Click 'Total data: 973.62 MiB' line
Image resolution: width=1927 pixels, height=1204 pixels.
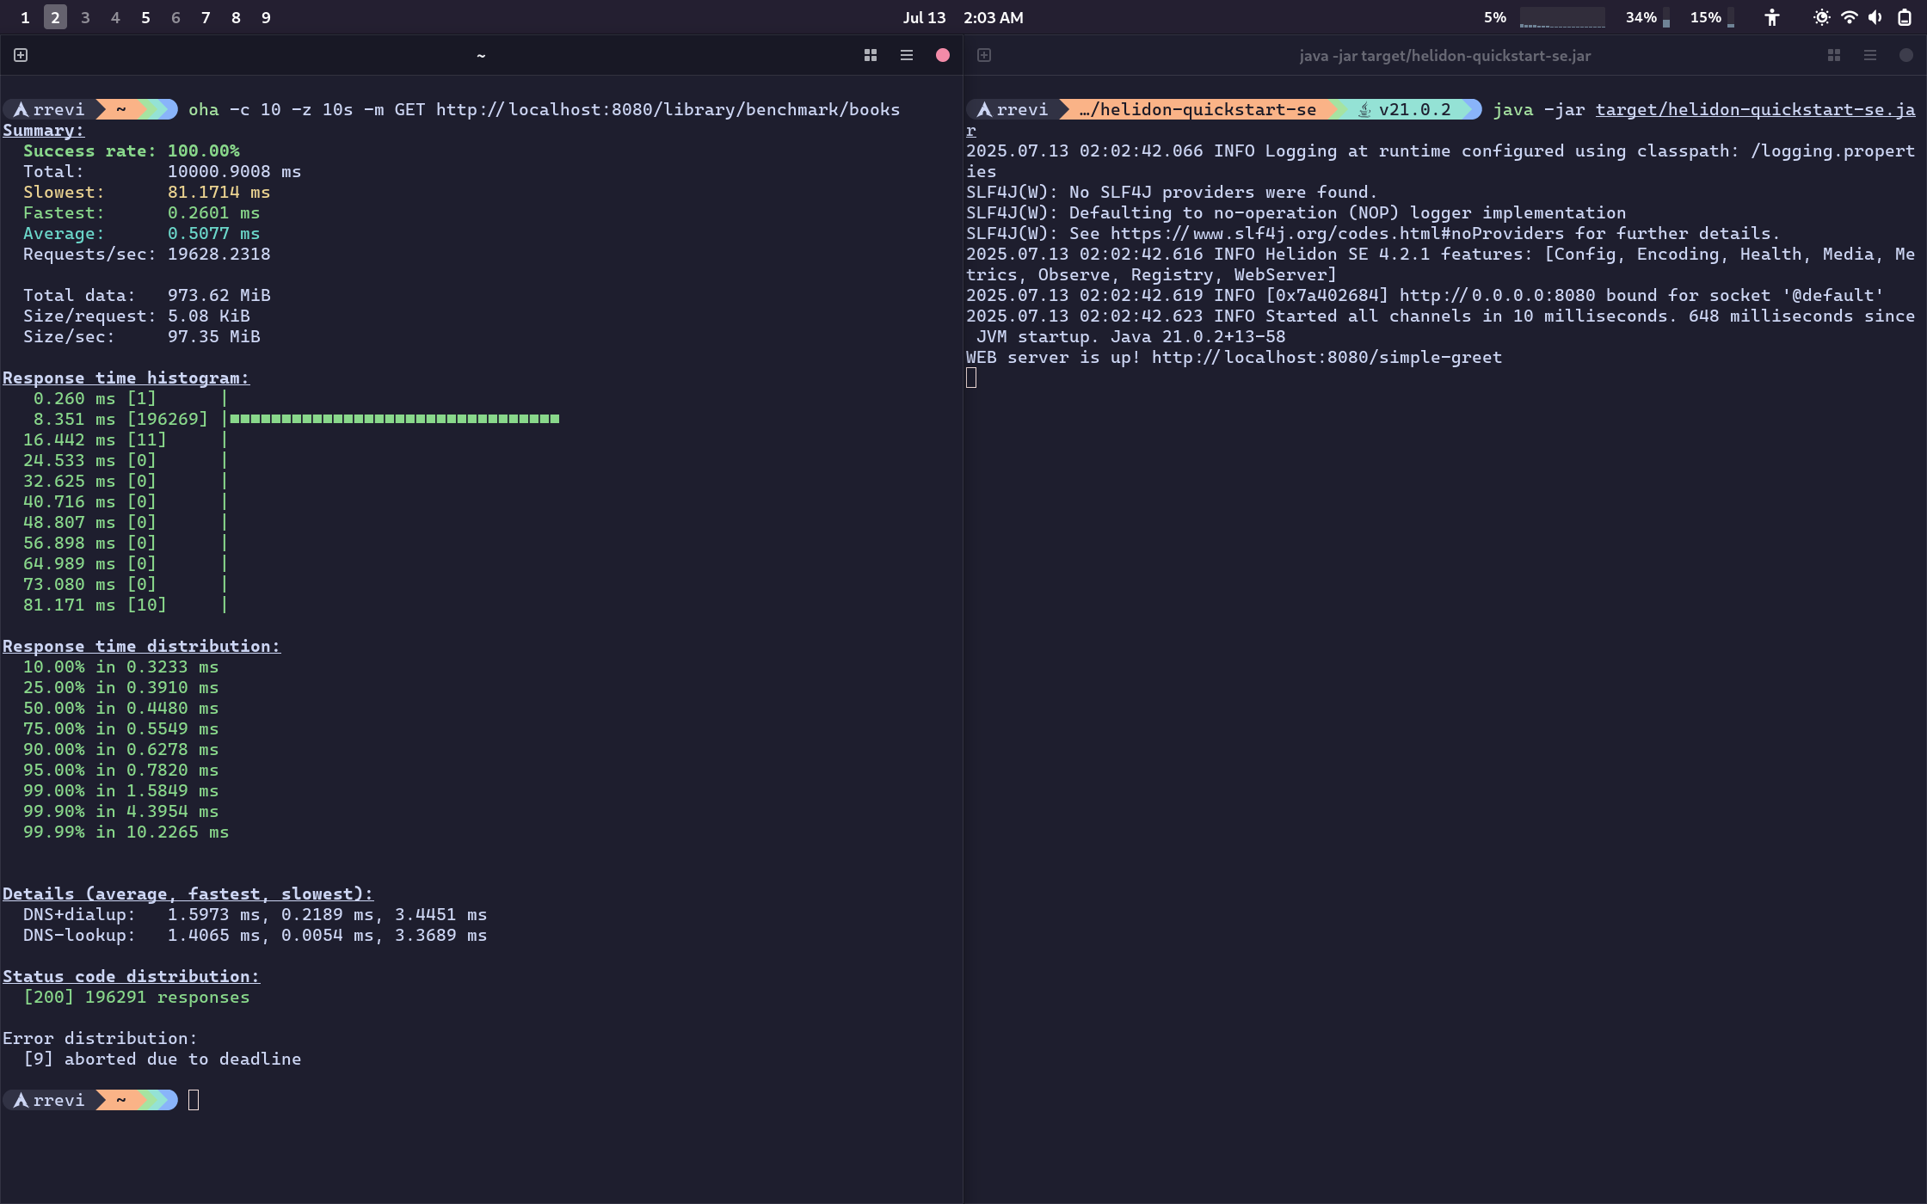click(x=146, y=296)
